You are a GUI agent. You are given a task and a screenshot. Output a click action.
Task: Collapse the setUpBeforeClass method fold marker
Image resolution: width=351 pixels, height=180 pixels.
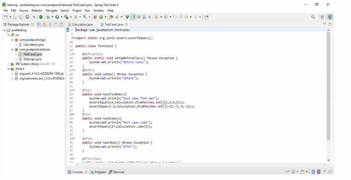[74, 54]
